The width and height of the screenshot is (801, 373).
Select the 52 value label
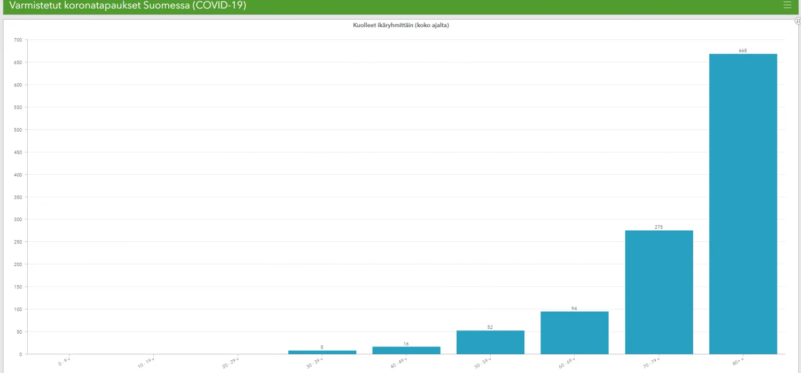(x=490, y=327)
